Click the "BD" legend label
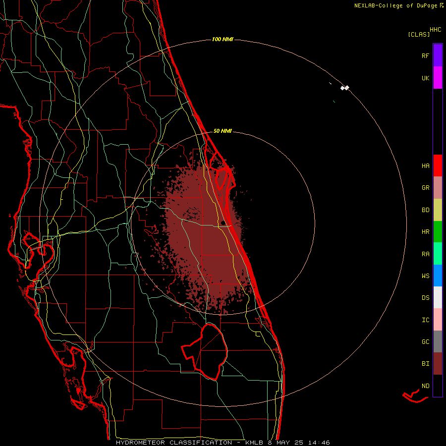The height and width of the screenshot is (446, 446). coord(425,210)
